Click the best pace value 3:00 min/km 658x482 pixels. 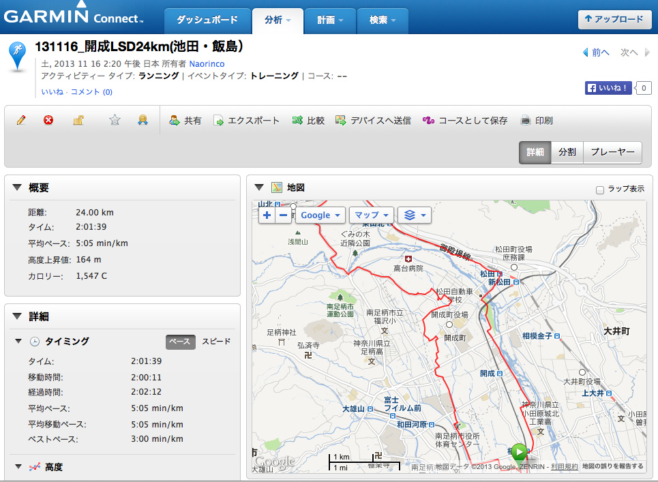point(157,439)
